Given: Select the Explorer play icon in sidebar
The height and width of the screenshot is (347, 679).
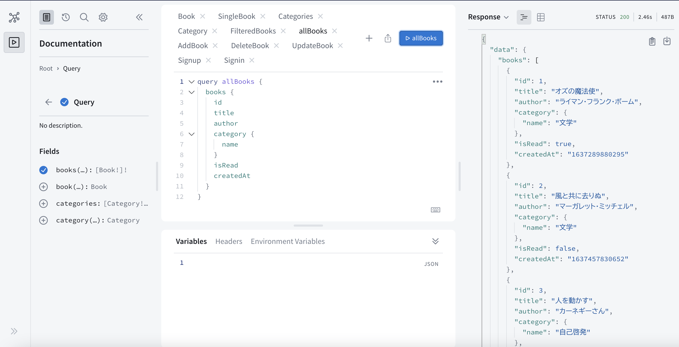Looking at the screenshot, I should (14, 42).
